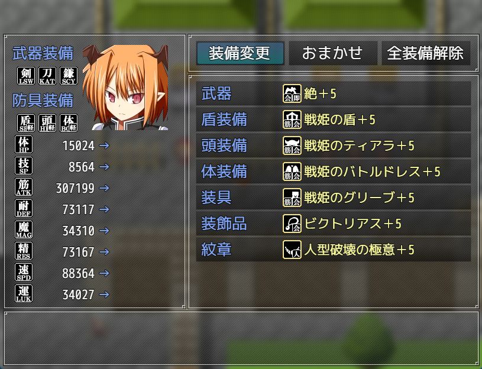Open the 頭装備 slot 戦姫のティアラ+5
The height and width of the screenshot is (369, 482).
coord(334,145)
